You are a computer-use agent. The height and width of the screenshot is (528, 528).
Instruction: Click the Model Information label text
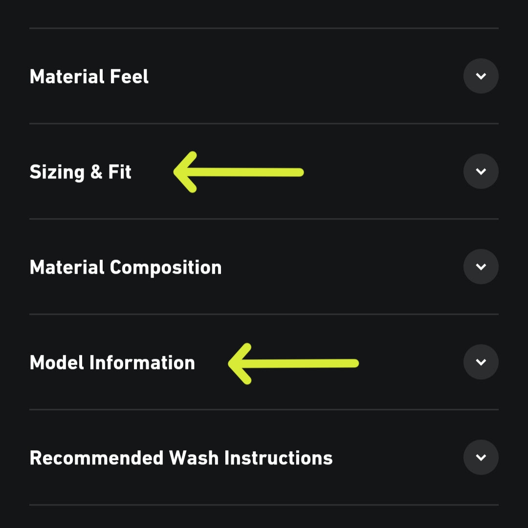[112, 363]
